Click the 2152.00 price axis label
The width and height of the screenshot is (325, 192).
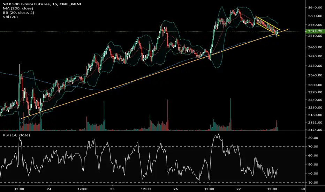point(315,123)
